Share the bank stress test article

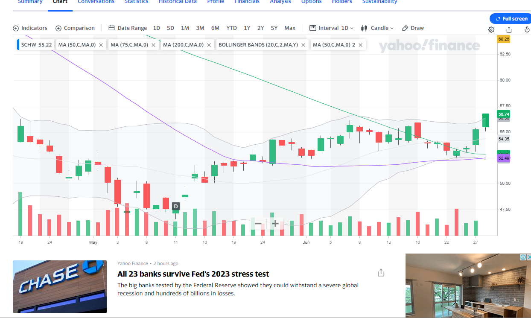[381, 273]
